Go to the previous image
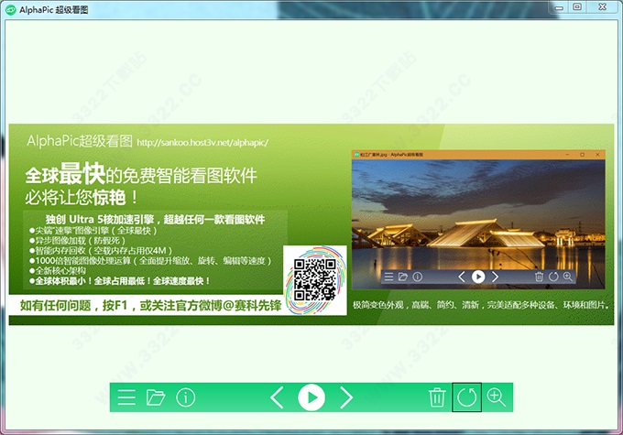 click(x=277, y=397)
